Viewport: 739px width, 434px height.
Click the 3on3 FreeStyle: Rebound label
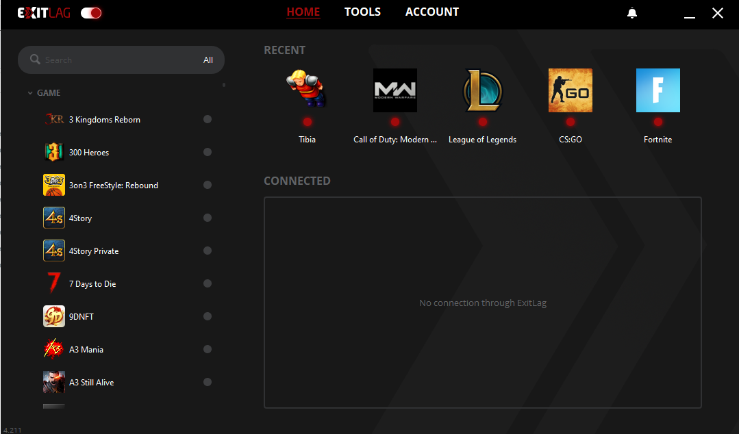[114, 186]
